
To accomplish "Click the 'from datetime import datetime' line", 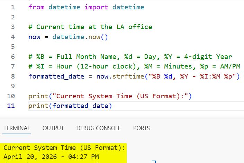I will pos(87,7).
